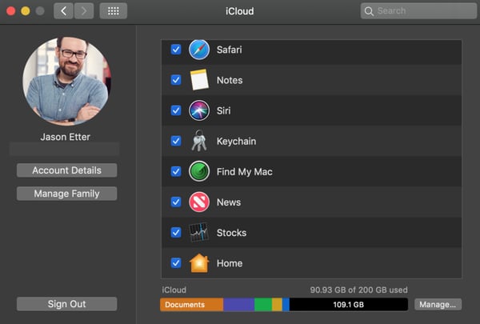Click the Safari label text
480x324 pixels.
tap(230, 50)
